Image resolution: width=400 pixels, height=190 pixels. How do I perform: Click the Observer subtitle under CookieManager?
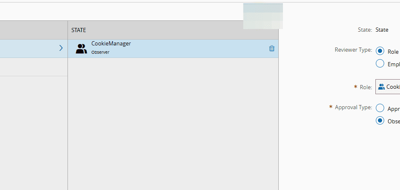pyautogui.click(x=100, y=52)
